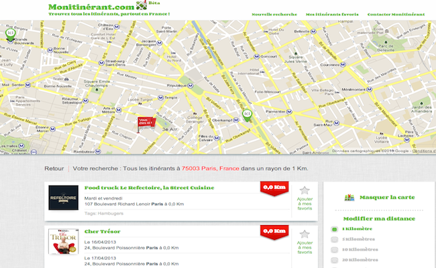Open Nouvelle recherche menu item

pyautogui.click(x=274, y=15)
